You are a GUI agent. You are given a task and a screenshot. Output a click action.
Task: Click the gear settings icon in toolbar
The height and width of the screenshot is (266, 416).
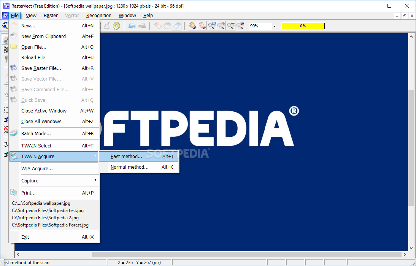pos(116,26)
